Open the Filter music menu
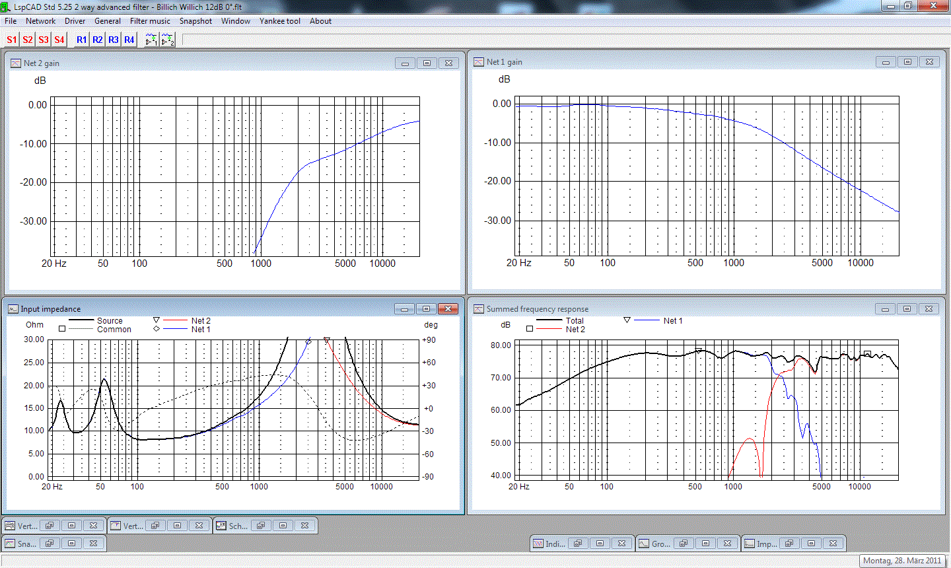The height and width of the screenshot is (568, 951). click(x=150, y=21)
